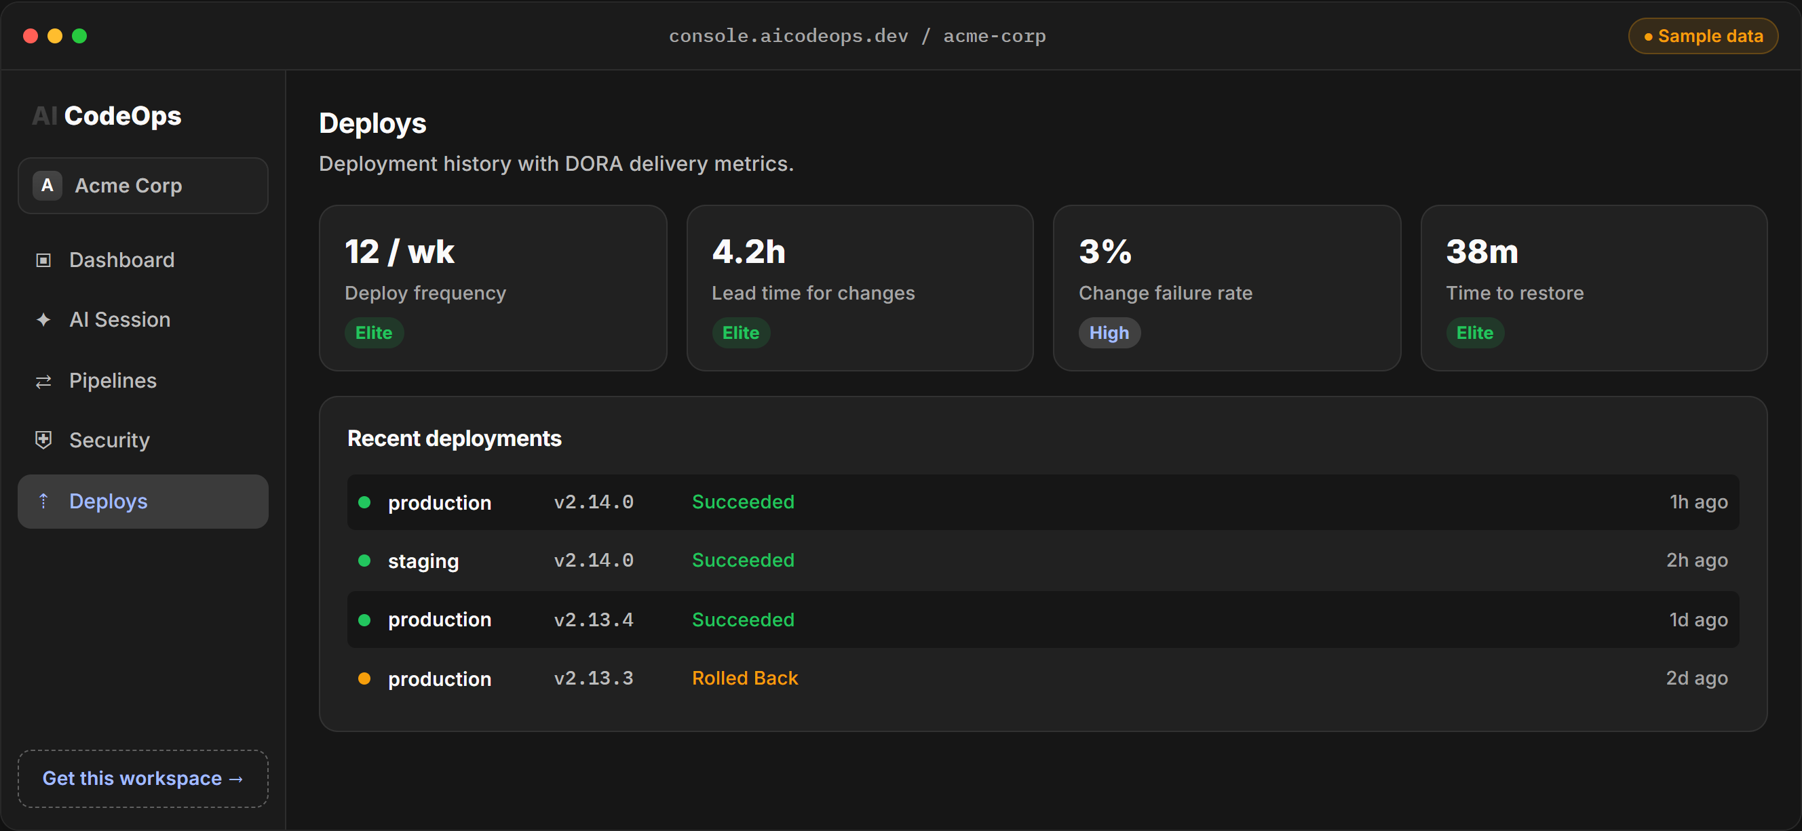
Task: Click the Security shield icon
Action: 43,440
